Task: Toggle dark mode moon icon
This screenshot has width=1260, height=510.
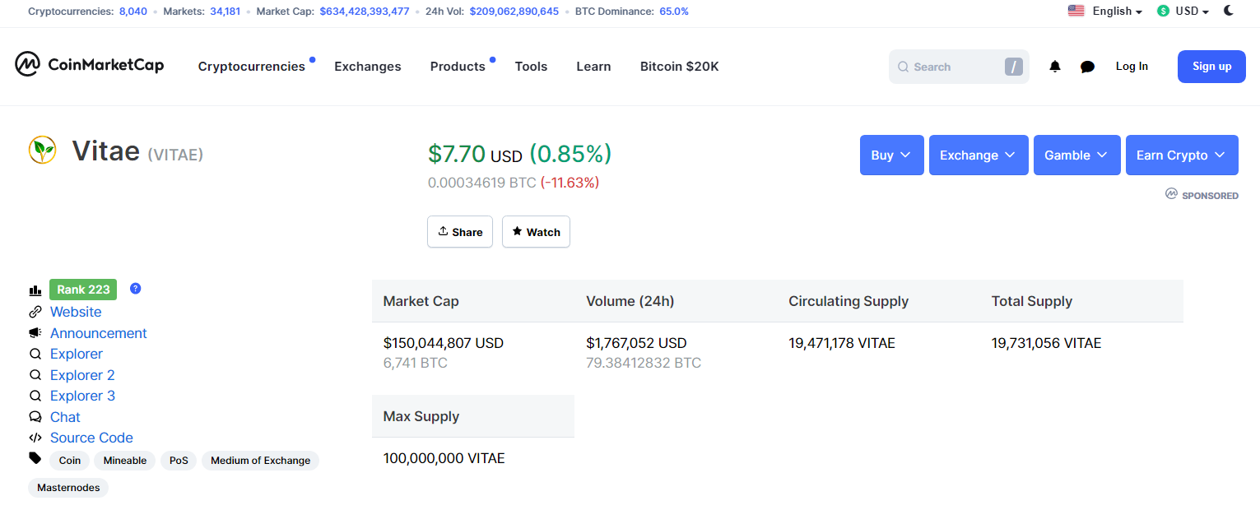Action: (x=1229, y=11)
